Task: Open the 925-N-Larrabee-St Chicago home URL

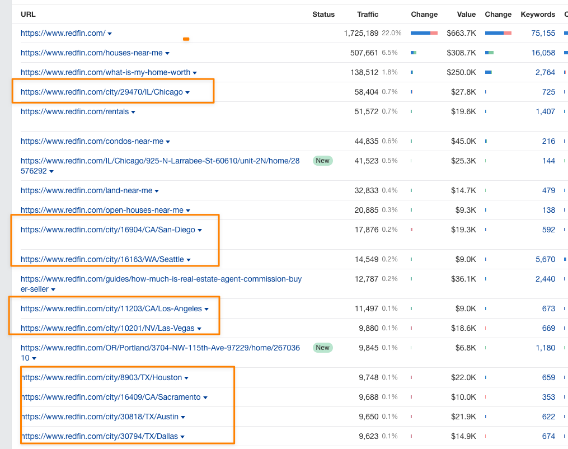Action: coord(160,166)
